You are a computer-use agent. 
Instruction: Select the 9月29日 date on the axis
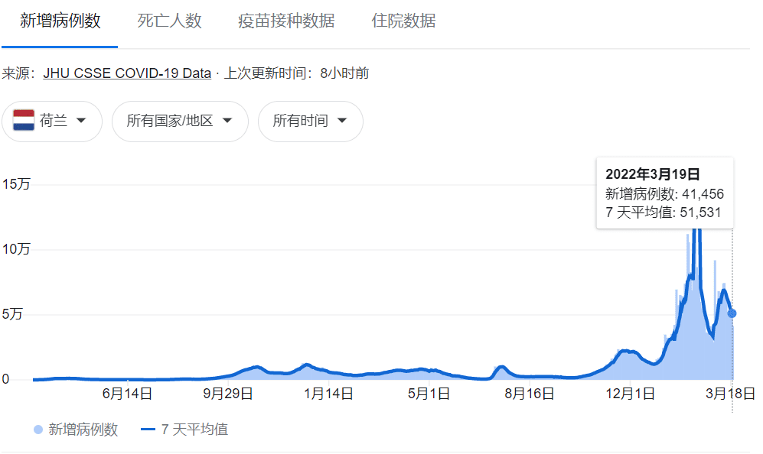(228, 394)
